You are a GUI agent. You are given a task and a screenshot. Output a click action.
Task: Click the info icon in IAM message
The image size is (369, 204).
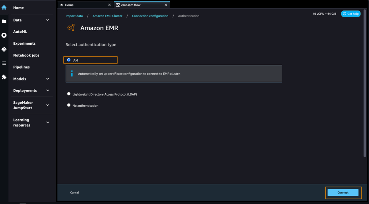[72, 74]
